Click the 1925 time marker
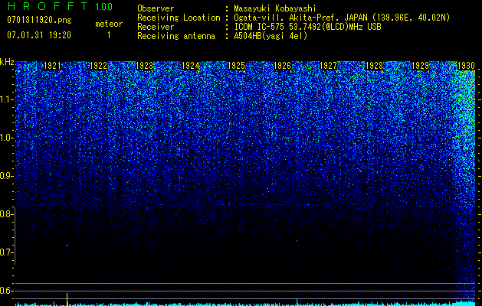 [x=236, y=66]
